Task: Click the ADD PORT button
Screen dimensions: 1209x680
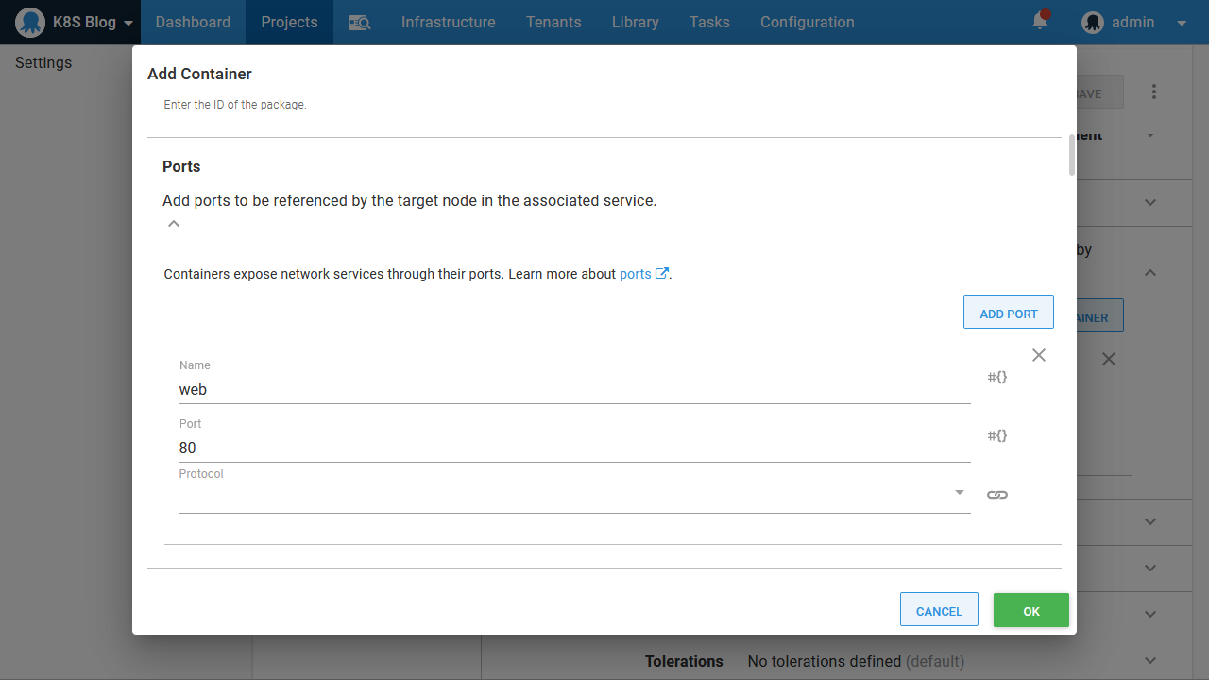Action: point(1008,313)
